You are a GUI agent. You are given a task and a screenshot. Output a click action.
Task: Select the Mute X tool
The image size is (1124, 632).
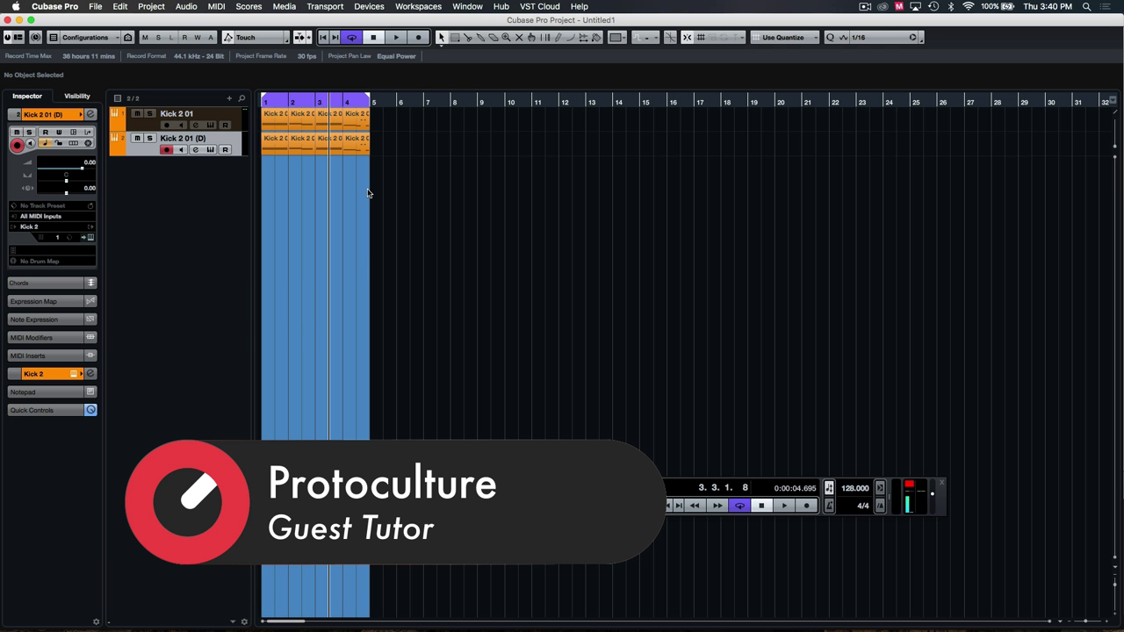[519, 38]
